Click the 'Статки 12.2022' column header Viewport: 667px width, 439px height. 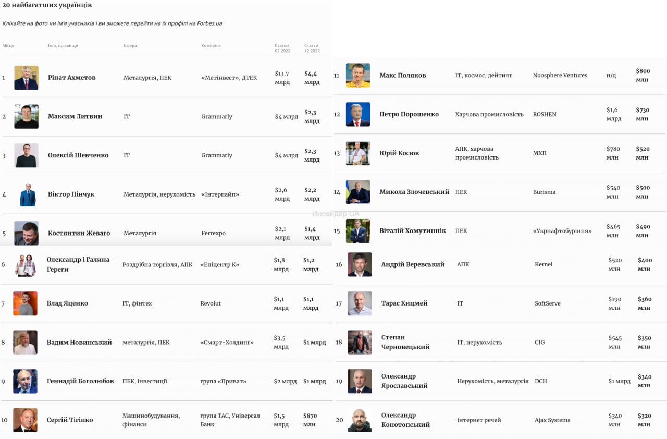tap(312, 48)
